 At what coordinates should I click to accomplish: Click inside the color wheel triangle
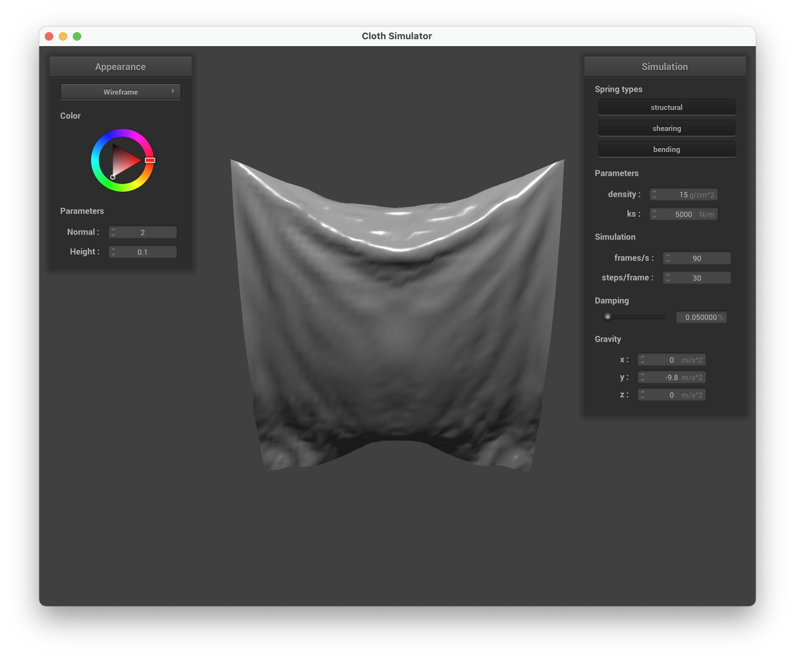tap(123, 161)
